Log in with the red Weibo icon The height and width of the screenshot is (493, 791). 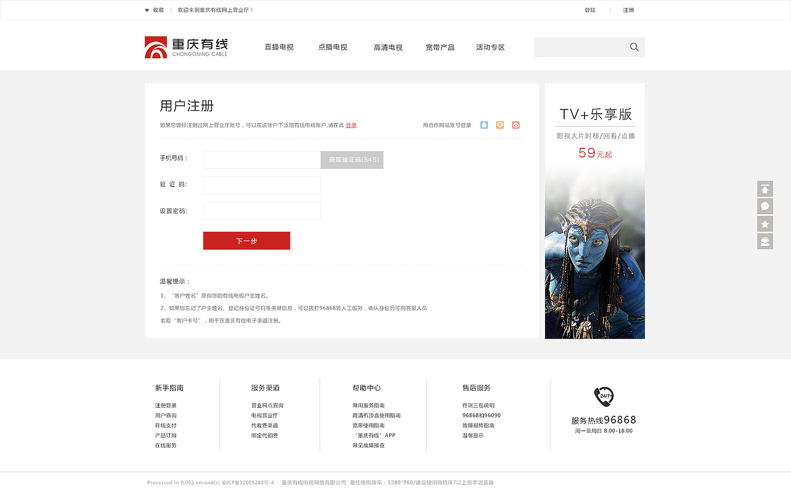[x=516, y=125]
